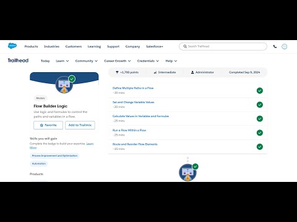Open Route and Reorder Flow Elements unit

[x=135, y=144]
